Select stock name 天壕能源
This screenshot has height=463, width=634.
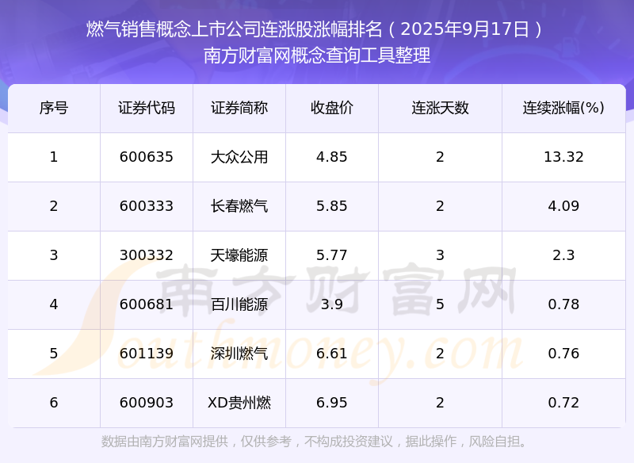coord(239,255)
